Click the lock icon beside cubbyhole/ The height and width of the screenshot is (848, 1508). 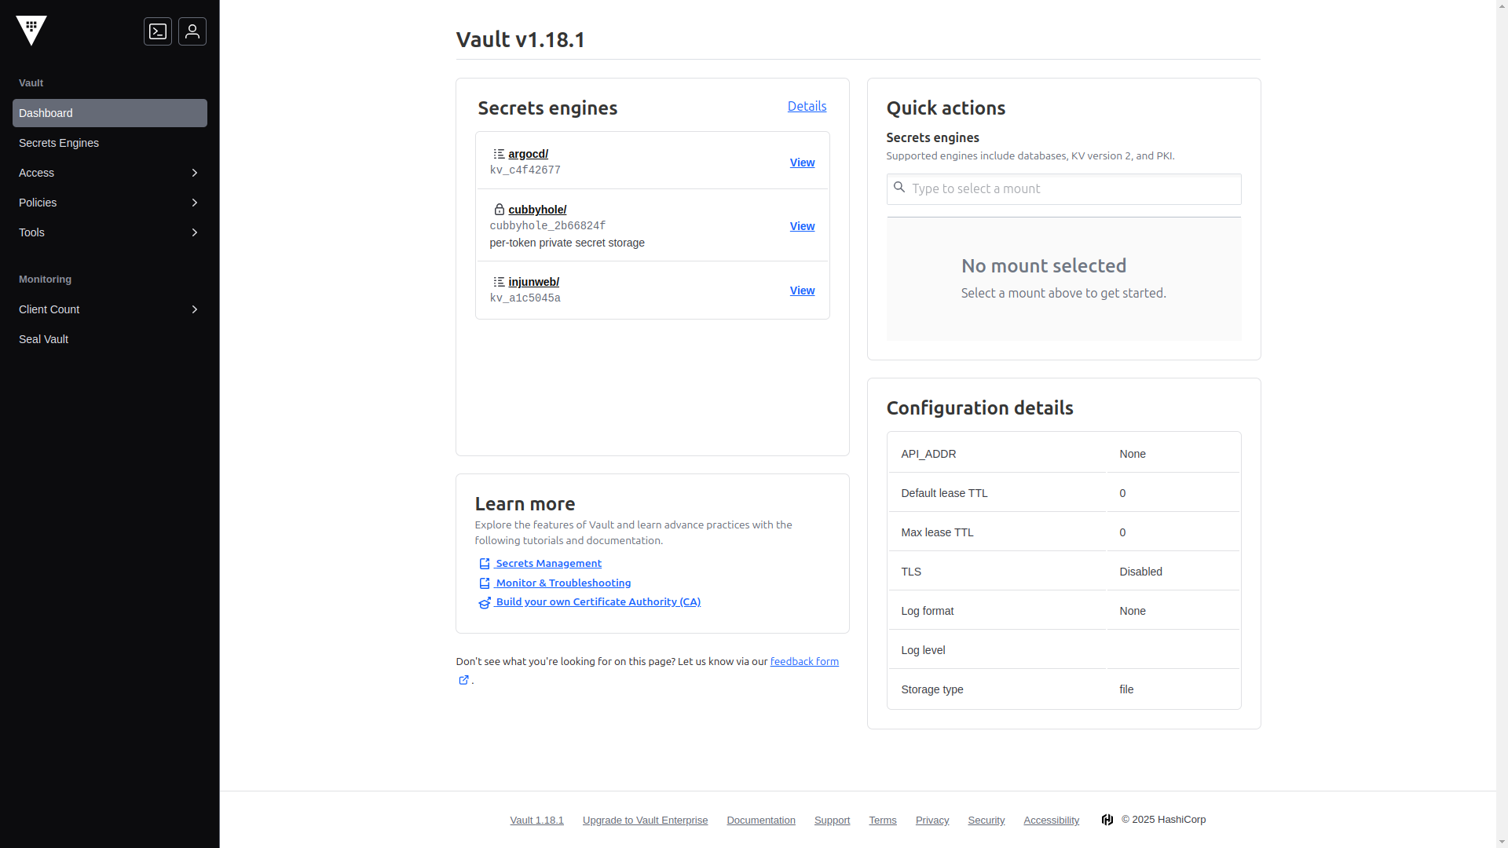pyautogui.click(x=499, y=209)
